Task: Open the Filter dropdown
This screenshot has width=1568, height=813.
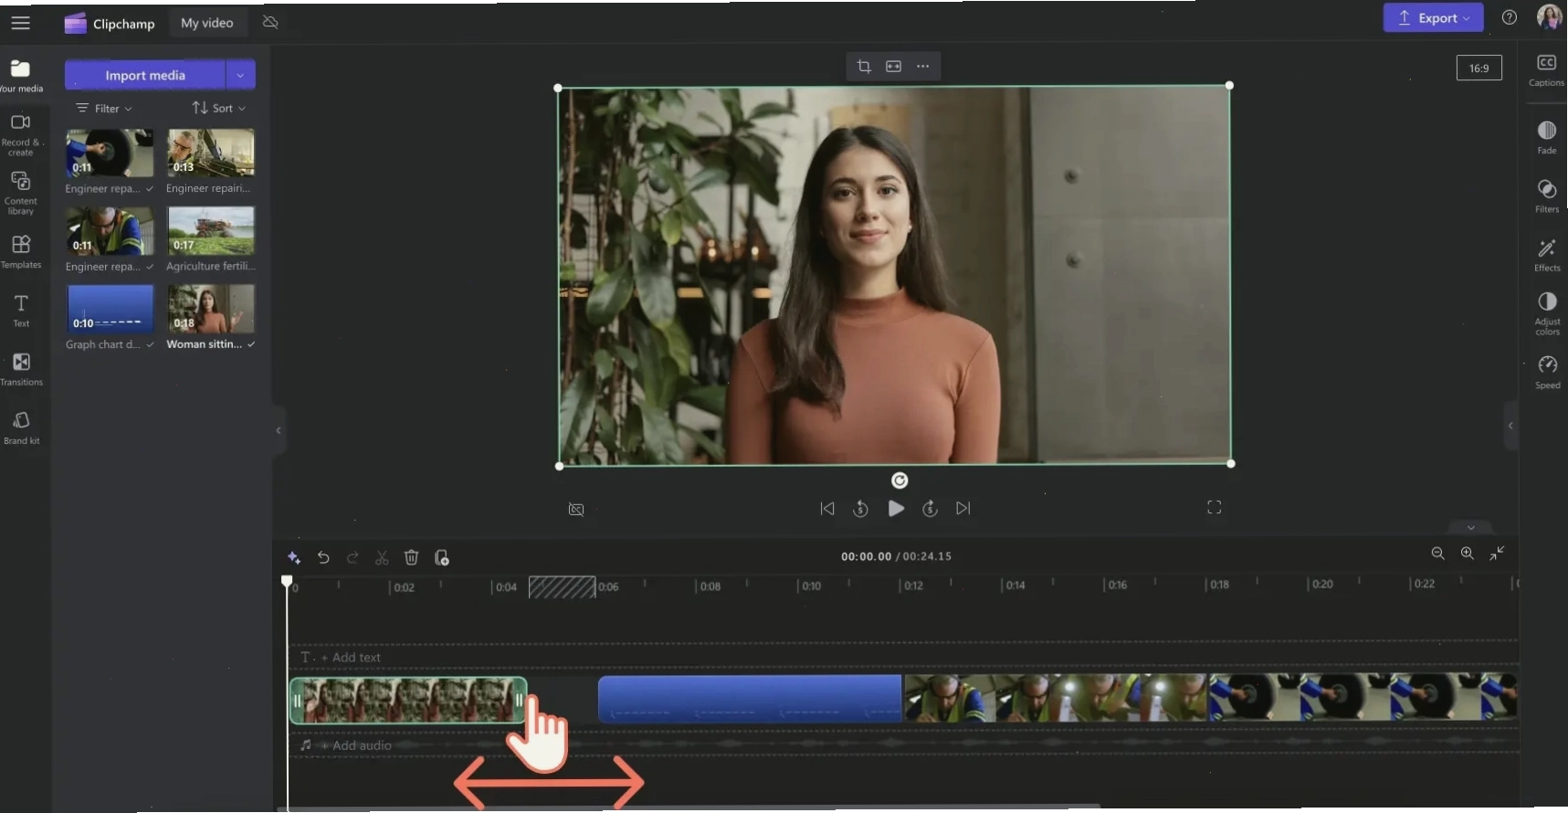Action: pos(104,108)
